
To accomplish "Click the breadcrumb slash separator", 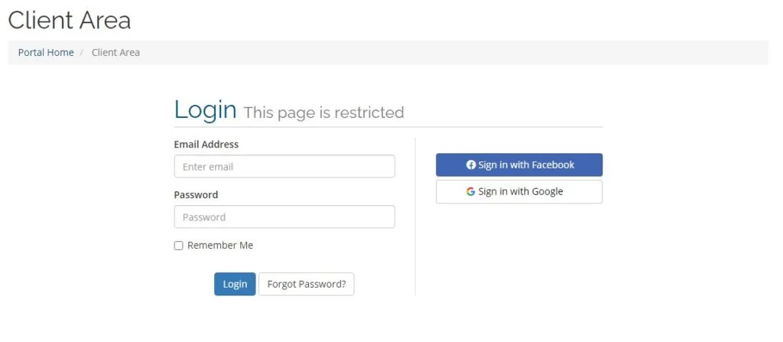I will (83, 53).
